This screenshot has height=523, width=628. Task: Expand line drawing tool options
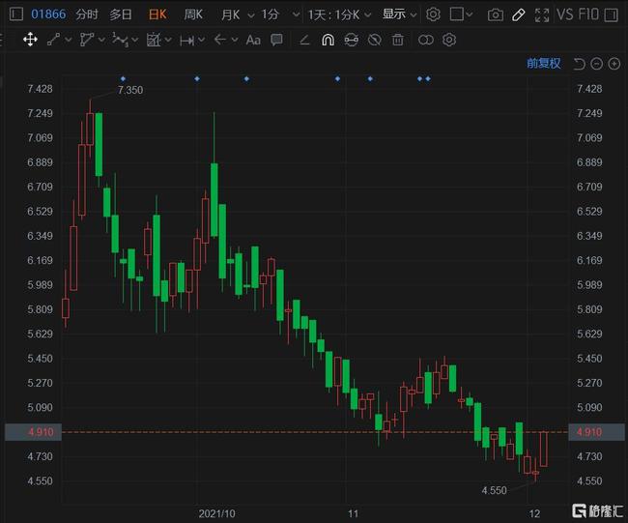(x=68, y=40)
